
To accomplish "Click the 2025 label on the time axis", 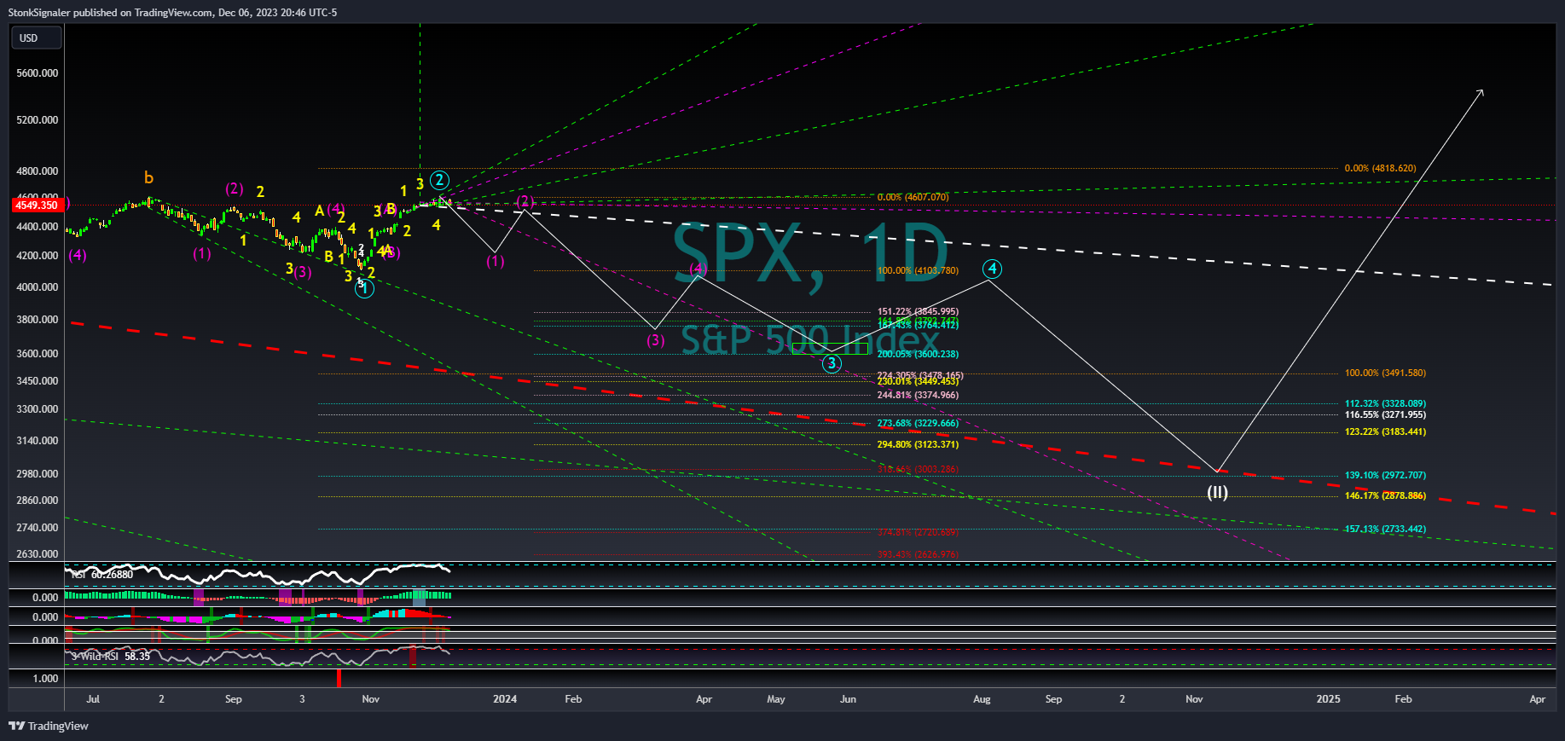I will [x=1328, y=699].
